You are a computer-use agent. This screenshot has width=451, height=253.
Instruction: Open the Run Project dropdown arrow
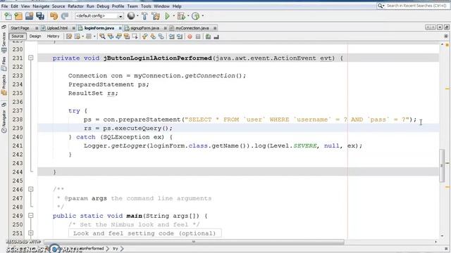tap(173, 16)
